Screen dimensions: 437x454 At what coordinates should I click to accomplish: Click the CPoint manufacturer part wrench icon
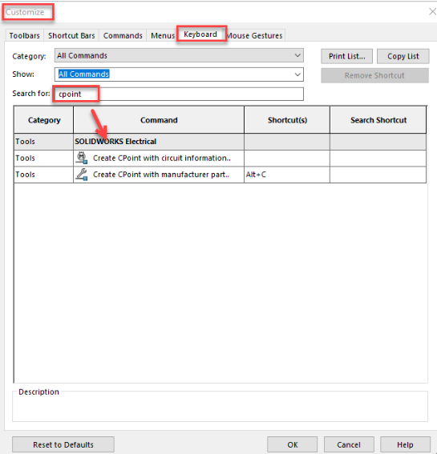point(82,175)
